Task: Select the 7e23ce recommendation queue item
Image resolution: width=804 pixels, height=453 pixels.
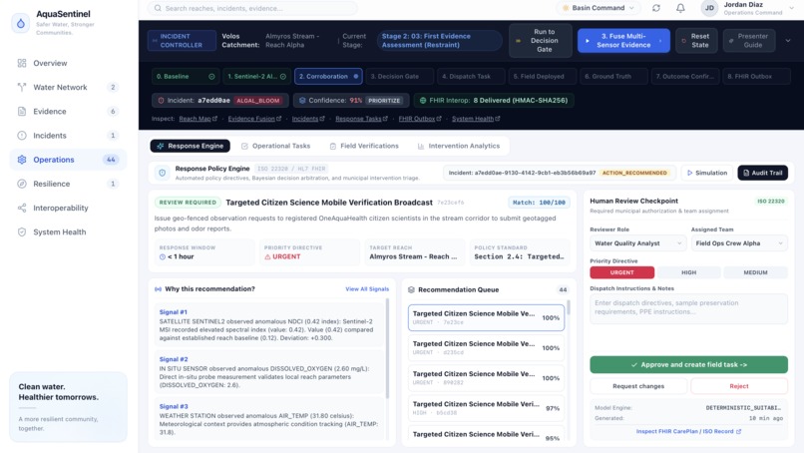Action: (x=486, y=317)
